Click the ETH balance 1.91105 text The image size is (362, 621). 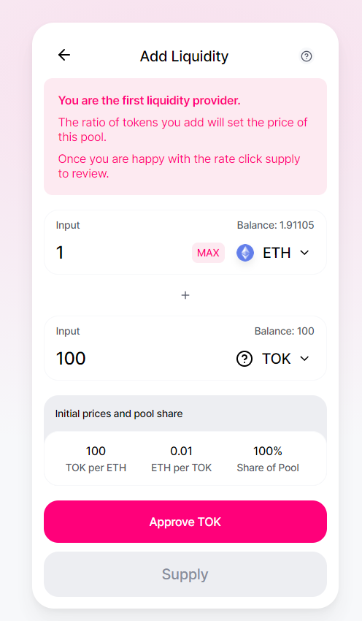coord(275,225)
